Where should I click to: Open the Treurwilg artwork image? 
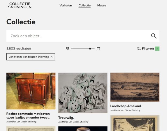tap(83, 93)
